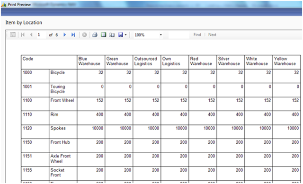Click Spokes 10000 under Red Warehouse
The image size is (303, 184).
(209, 128)
